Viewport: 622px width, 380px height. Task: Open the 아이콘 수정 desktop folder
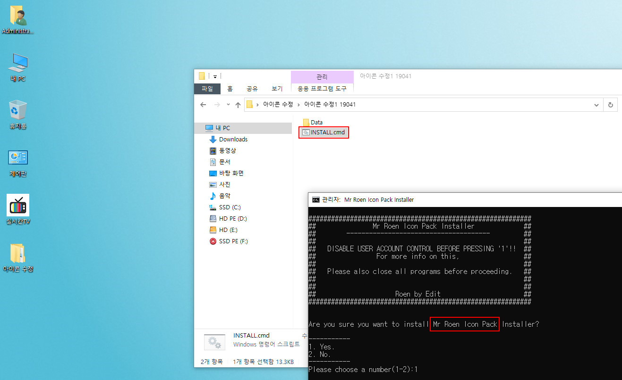18,257
